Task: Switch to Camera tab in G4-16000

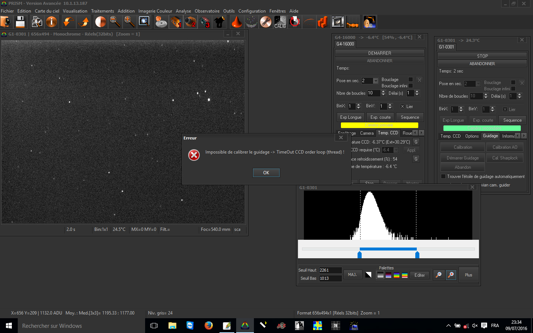Action: (x=367, y=133)
